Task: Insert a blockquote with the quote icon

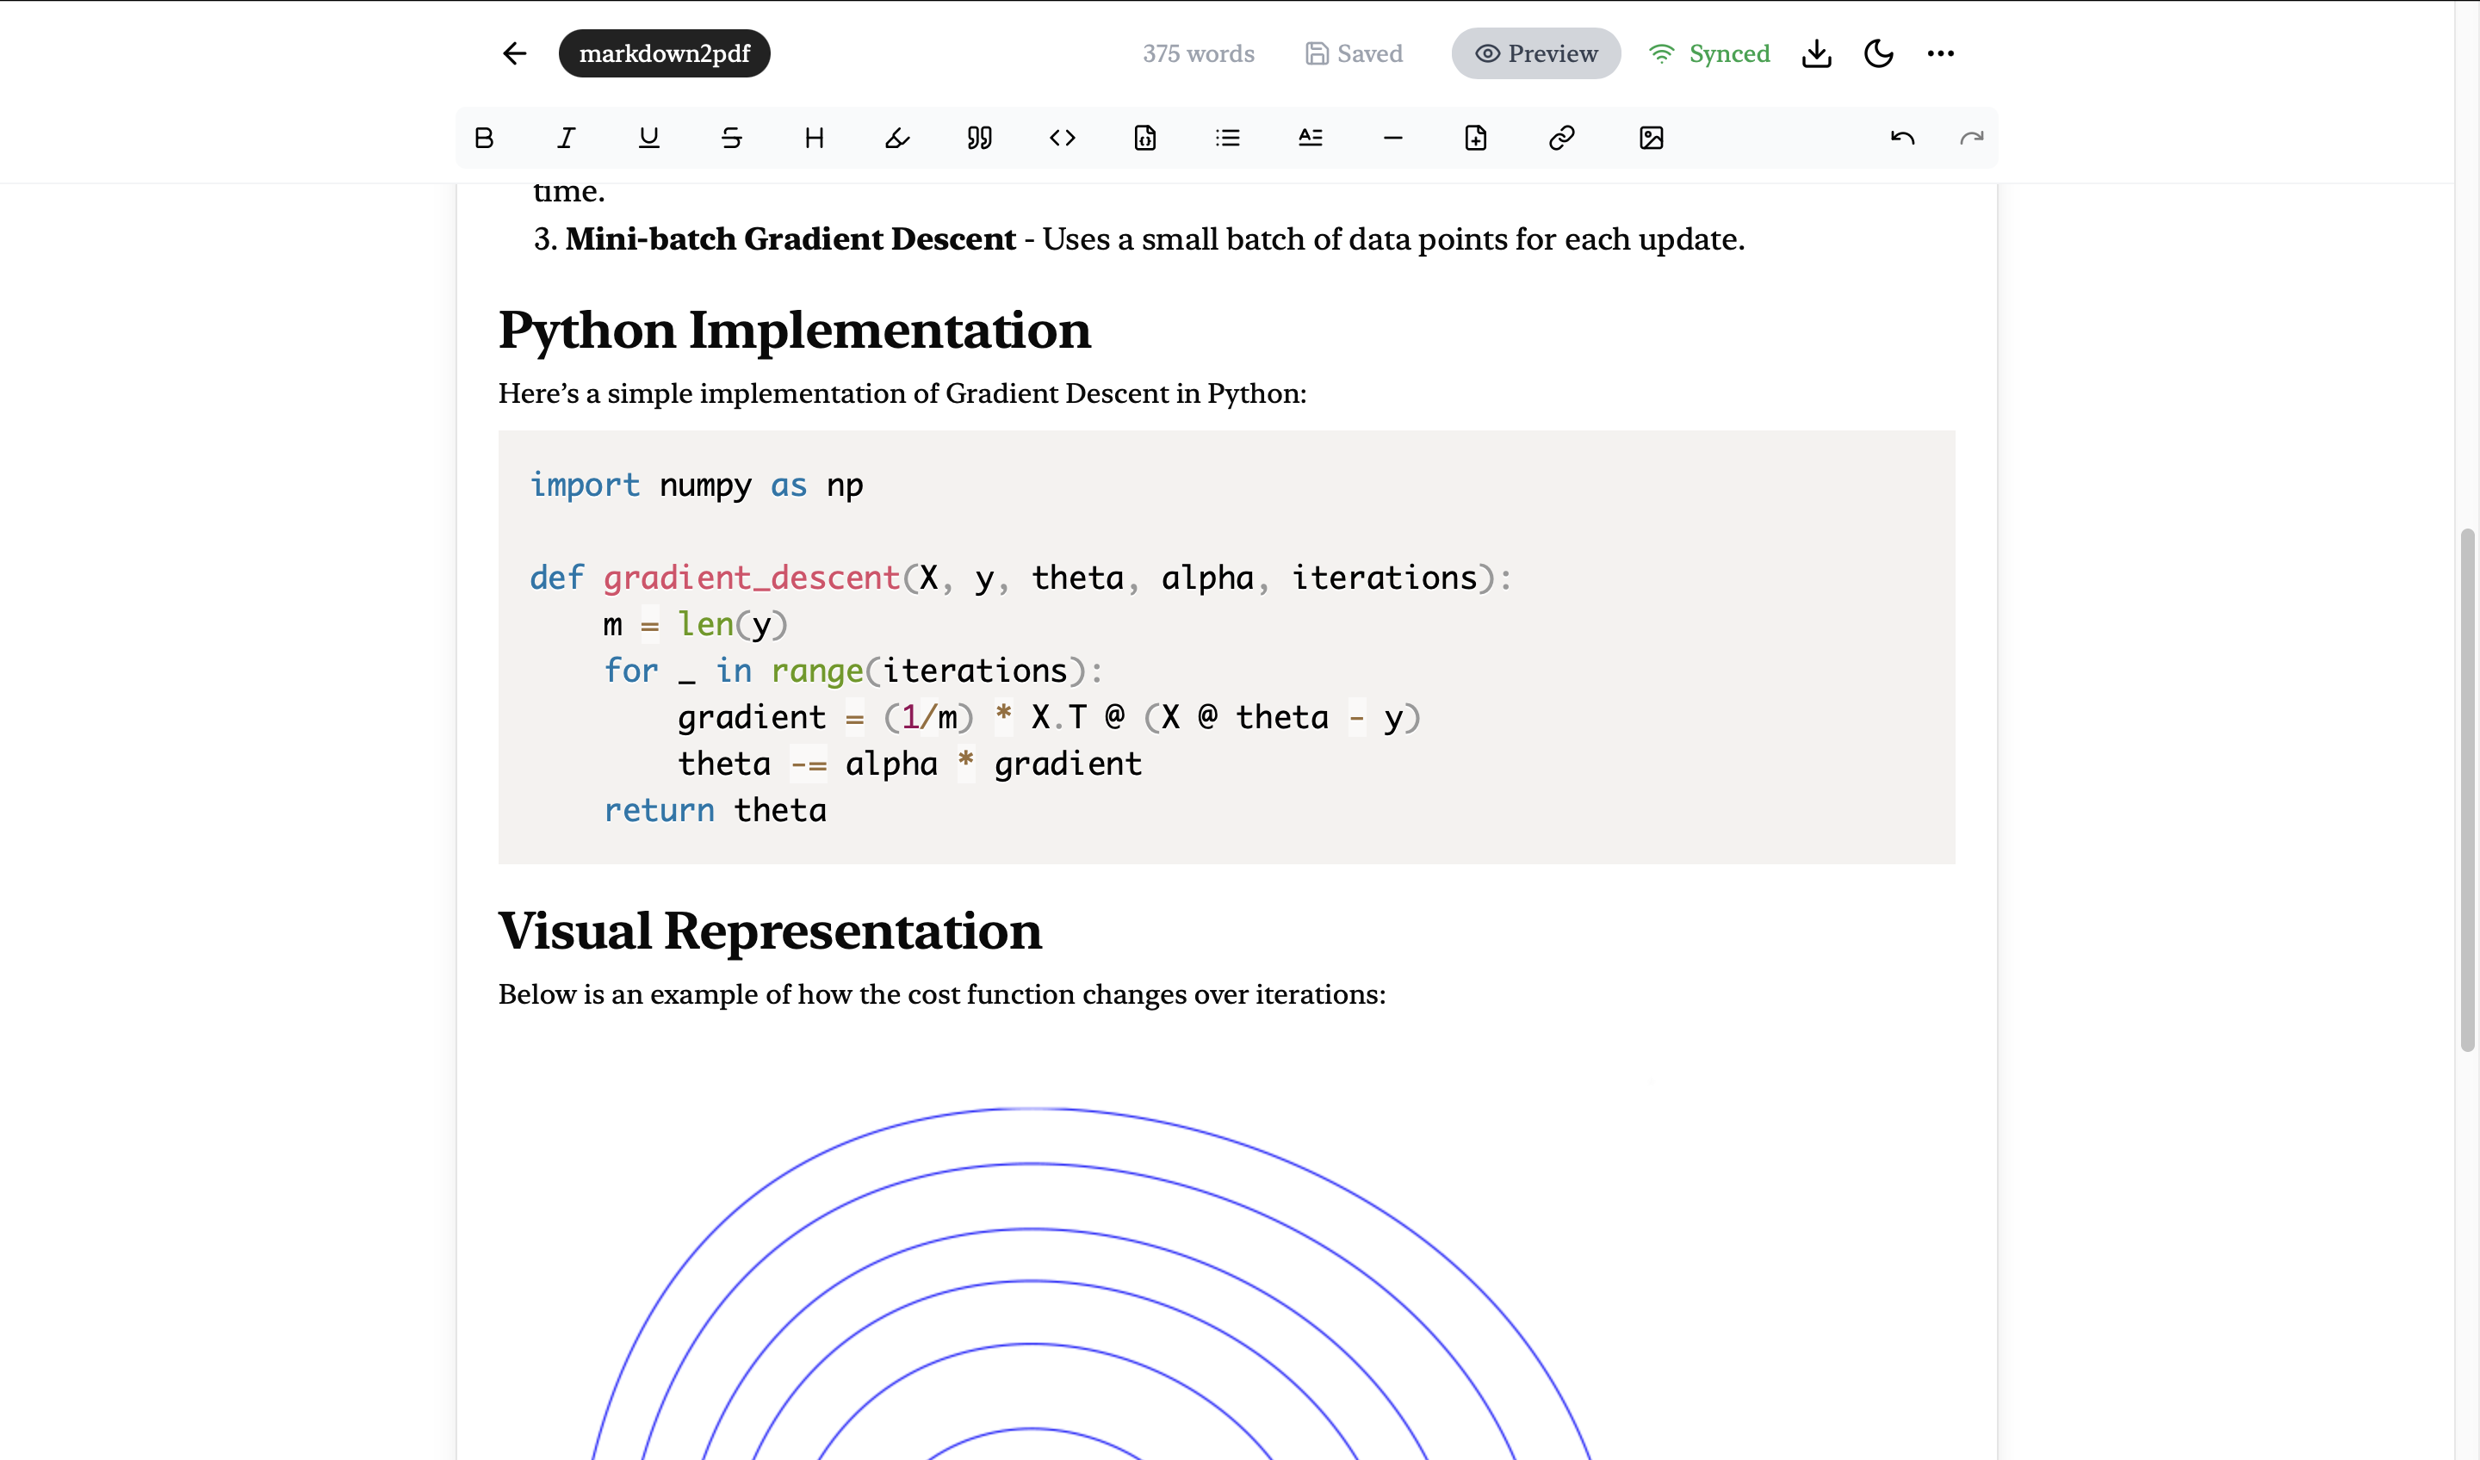Action: coord(979,138)
